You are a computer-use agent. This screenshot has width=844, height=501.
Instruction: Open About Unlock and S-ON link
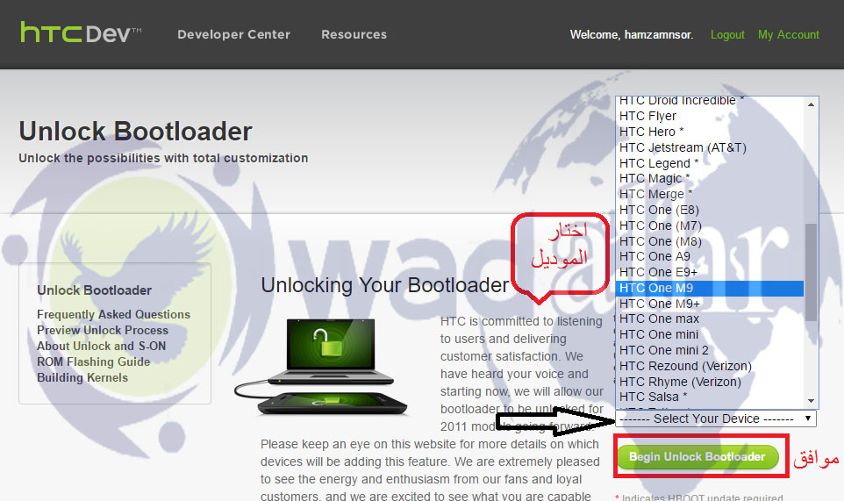(101, 346)
